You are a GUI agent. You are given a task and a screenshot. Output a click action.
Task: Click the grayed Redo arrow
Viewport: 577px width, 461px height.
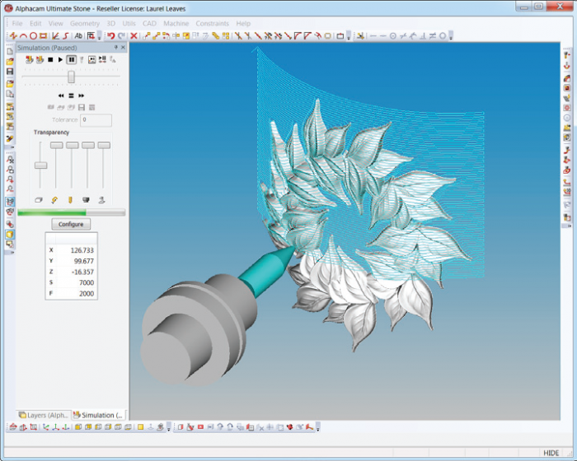click(121, 35)
